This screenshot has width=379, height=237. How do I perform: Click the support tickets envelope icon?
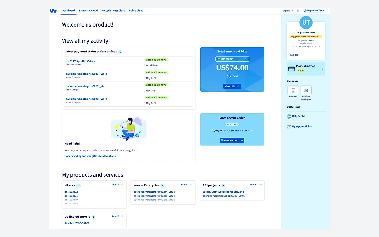(289, 127)
